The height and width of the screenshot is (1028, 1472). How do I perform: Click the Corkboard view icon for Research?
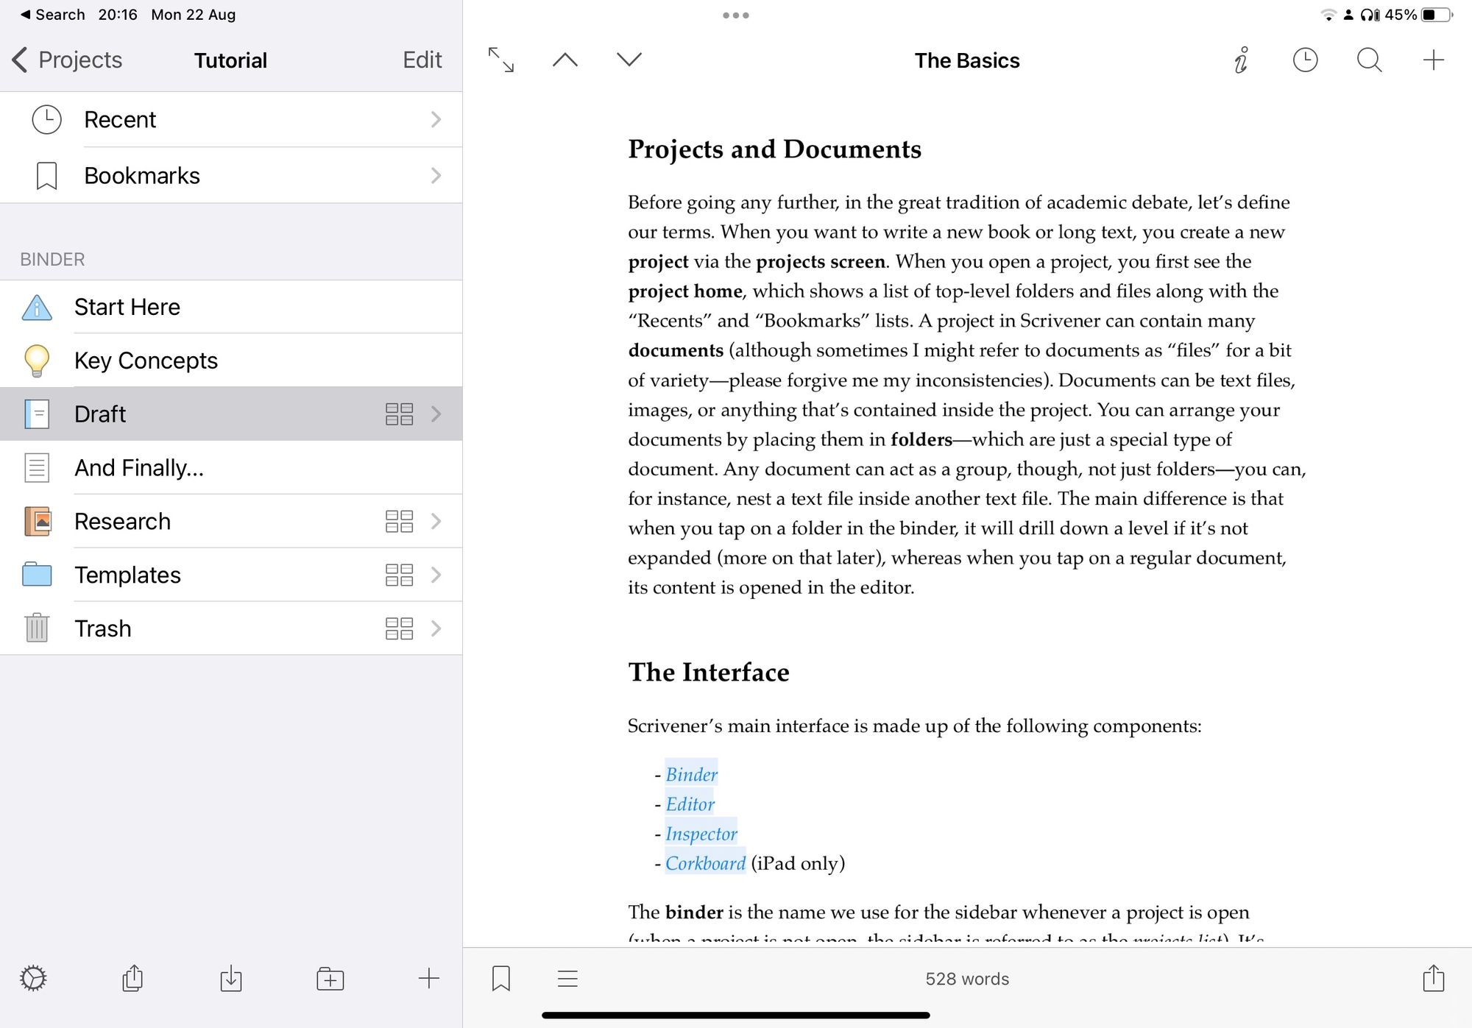(398, 520)
